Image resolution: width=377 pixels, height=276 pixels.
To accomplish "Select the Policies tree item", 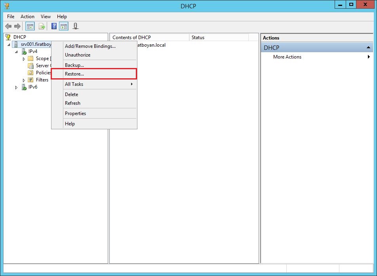I will [44, 72].
